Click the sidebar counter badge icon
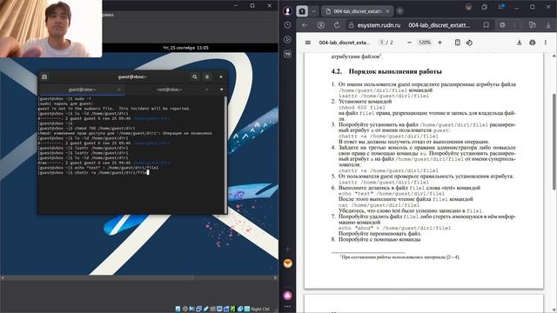The height and width of the screenshot is (313, 557). click(x=288, y=54)
